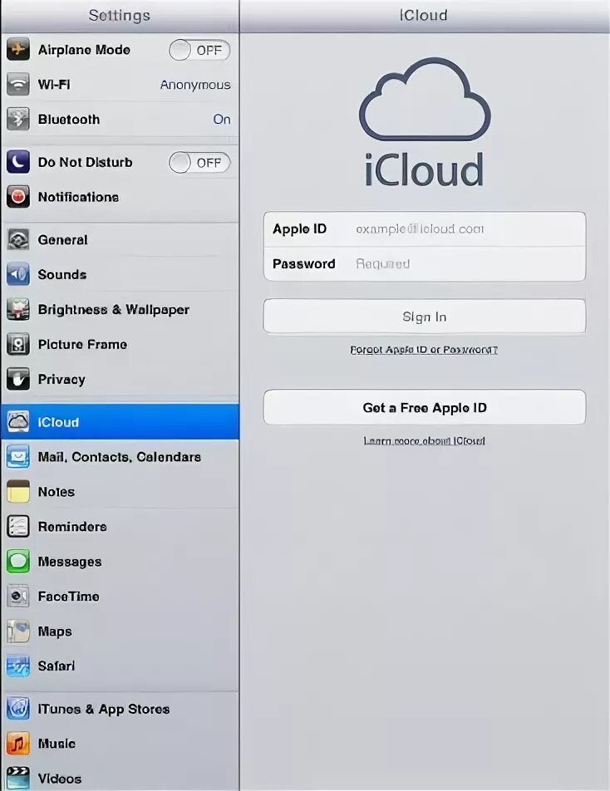Open the General settings label

[62, 239]
